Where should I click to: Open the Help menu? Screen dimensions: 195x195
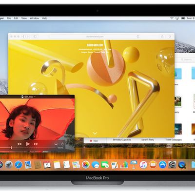click(44, 18)
